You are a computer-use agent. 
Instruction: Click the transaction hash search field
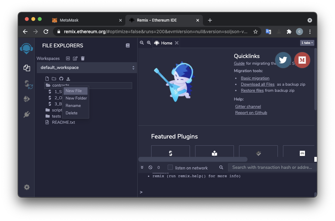272,167
